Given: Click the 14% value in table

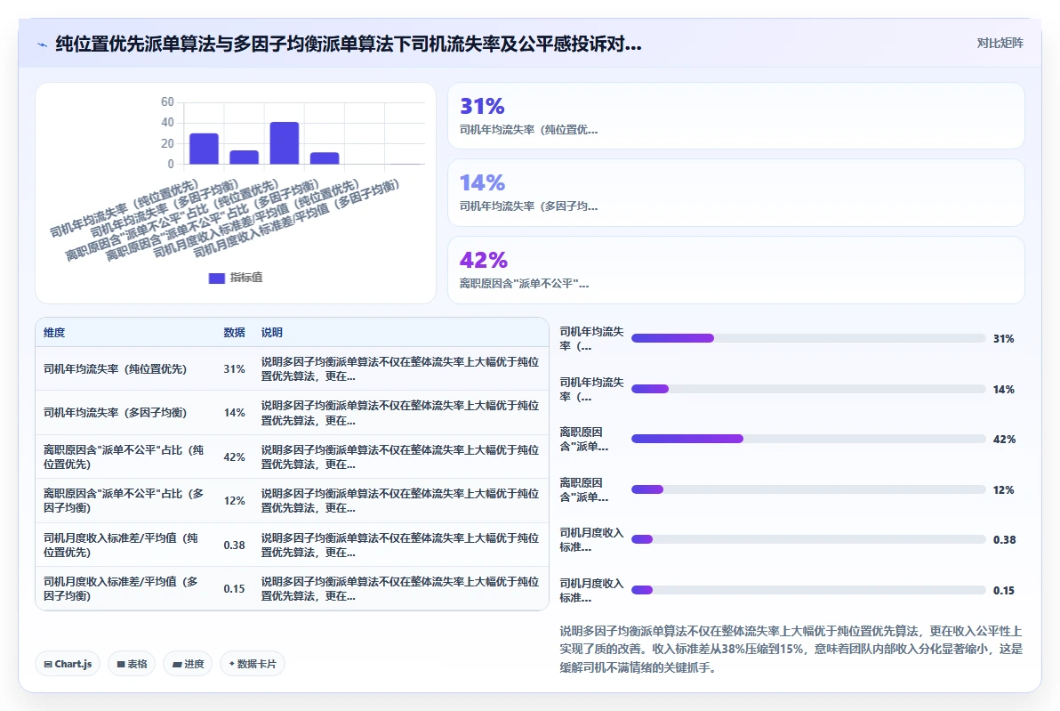Looking at the screenshot, I should tap(234, 413).
